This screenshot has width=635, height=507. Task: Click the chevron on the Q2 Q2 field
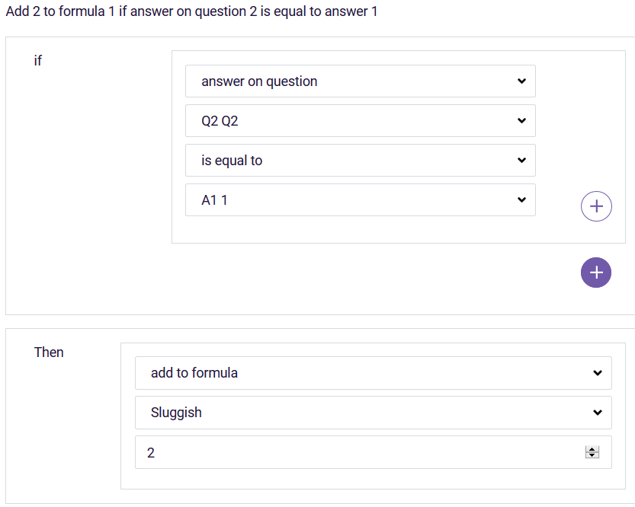[521, 120]
